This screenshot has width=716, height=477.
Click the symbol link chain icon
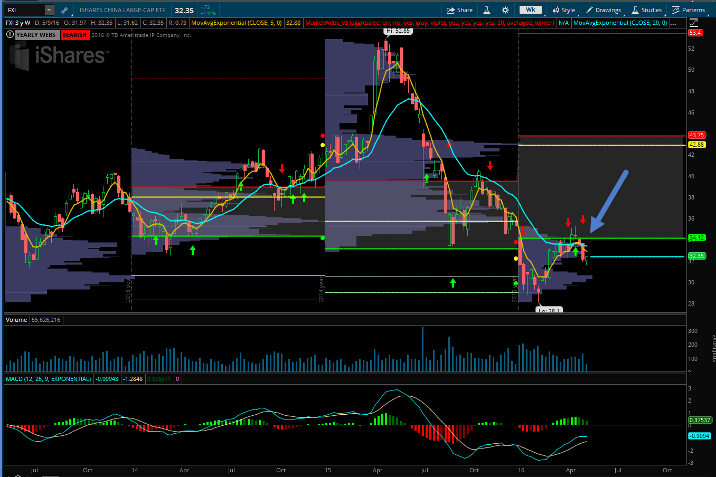coord(64,10)
